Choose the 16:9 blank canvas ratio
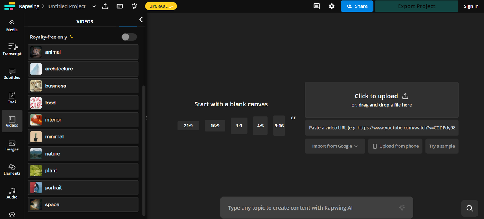484x219 pixels. coord(215,126)
